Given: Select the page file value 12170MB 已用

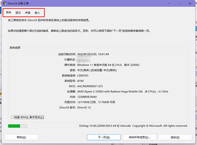Looking at the screenshot, I should coord(96,102).
